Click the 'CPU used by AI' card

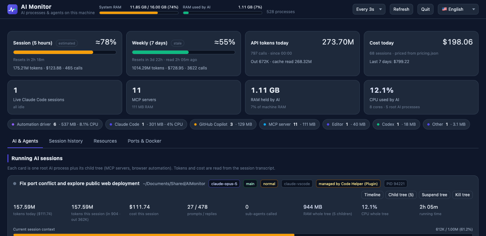[x=421, y=97]
